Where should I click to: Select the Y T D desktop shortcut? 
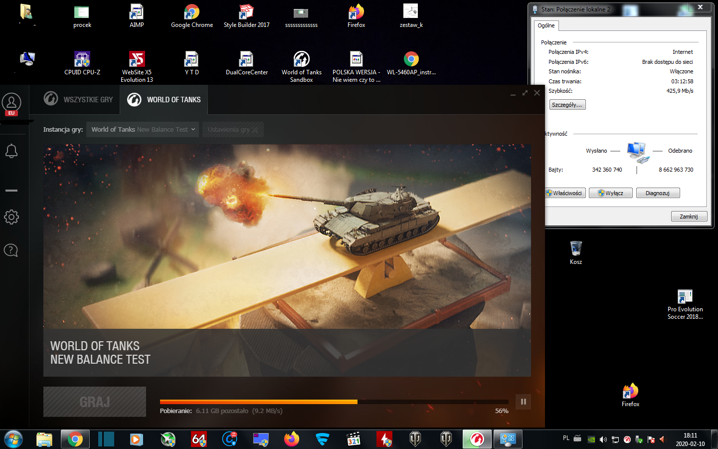(191, 64)
